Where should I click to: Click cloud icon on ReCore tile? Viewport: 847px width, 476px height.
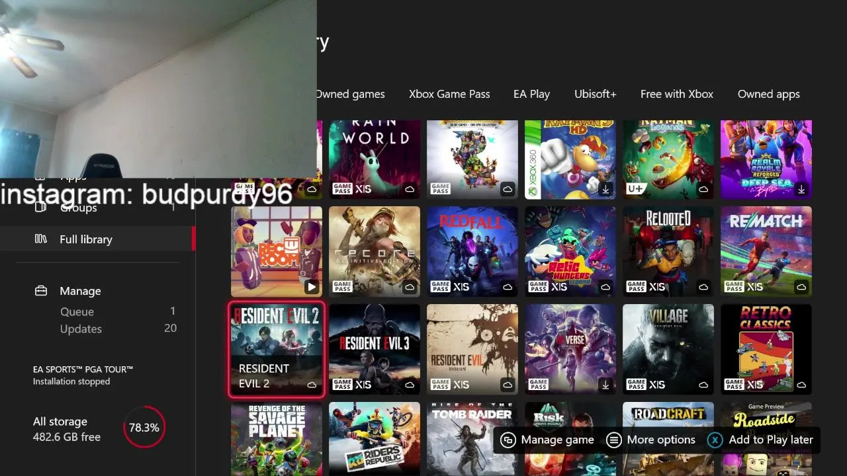coord(410,287)
